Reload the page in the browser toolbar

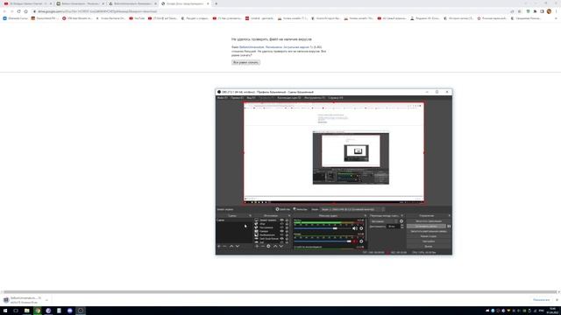point(18,11)
